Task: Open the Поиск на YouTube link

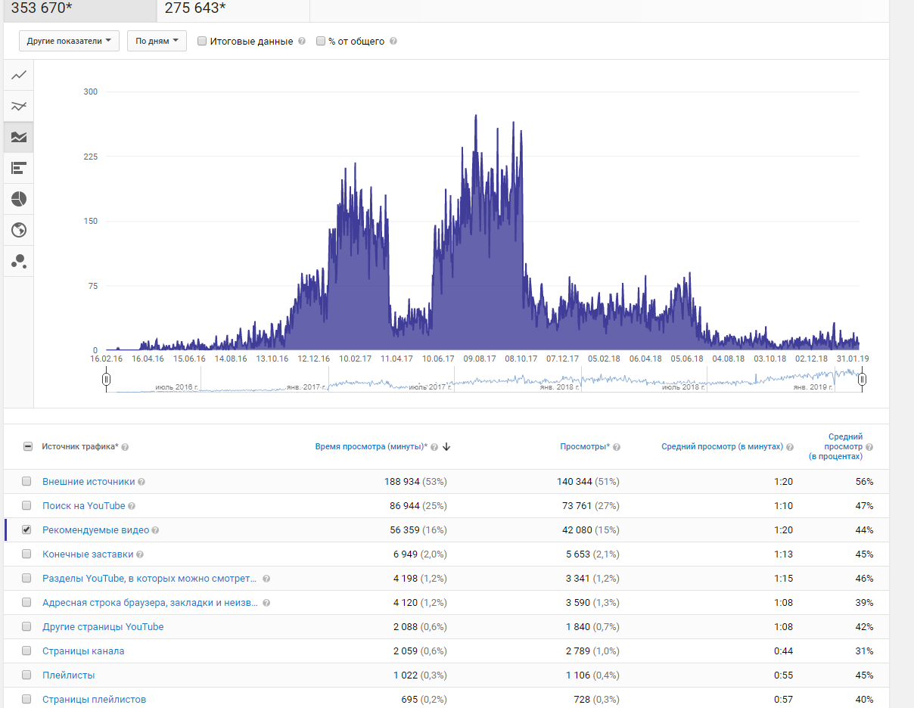Action: pos(83,506)
